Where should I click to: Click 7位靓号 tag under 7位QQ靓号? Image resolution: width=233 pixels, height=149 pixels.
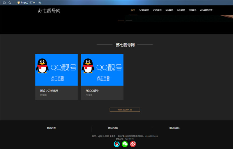(x=89, y=95)
